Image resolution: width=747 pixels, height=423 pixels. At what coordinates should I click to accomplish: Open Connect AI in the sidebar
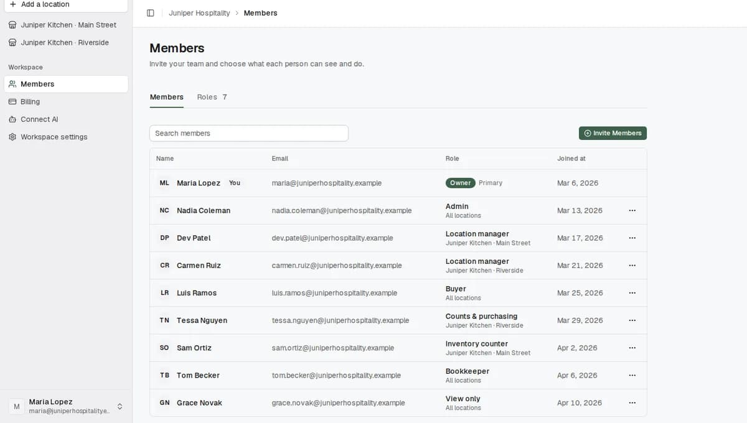point(66,119)
